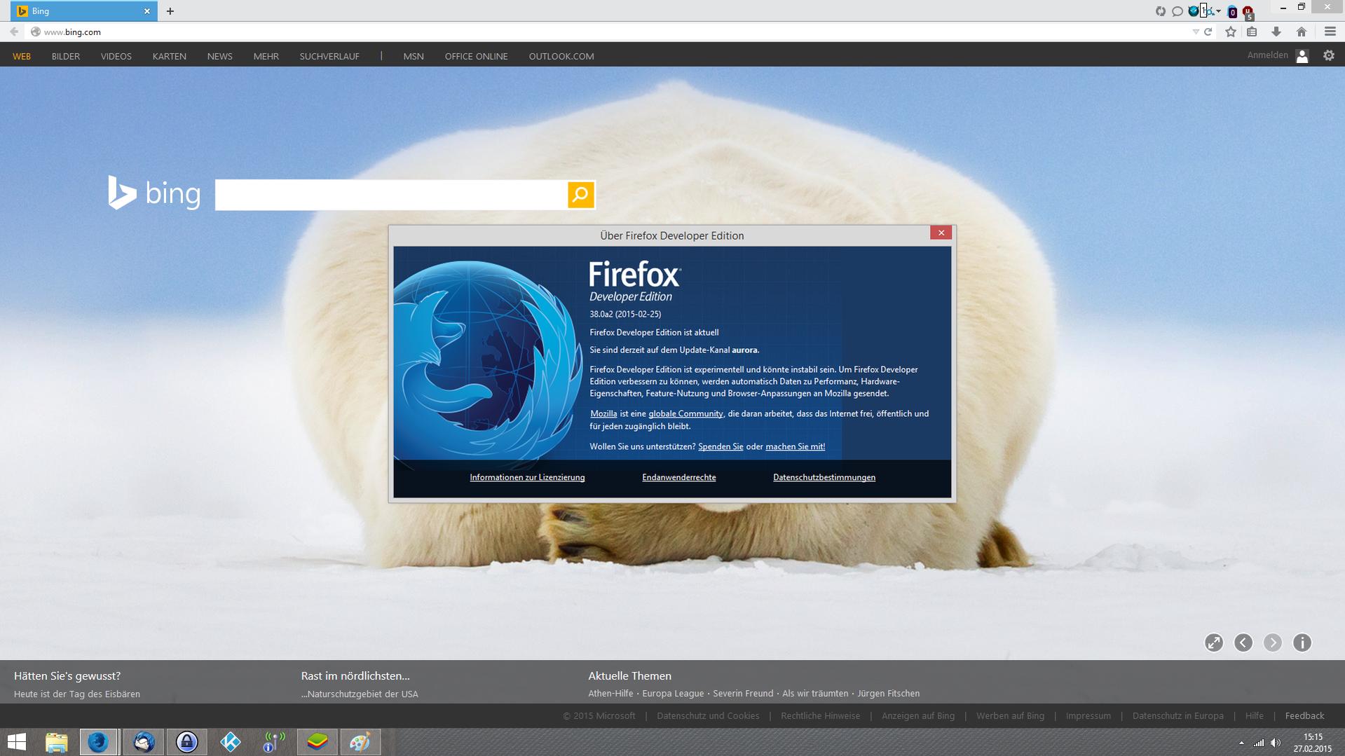Select the BILDER tab on Bing
Image resolution: width=1345 pixels, height=756 pixels.
coord(66,56)
